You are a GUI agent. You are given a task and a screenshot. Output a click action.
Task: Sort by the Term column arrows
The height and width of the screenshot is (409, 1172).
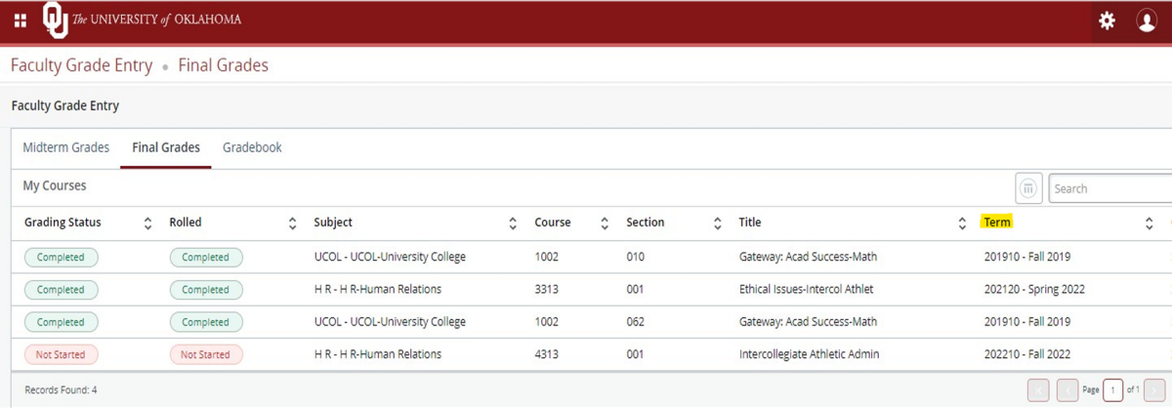(1150, 224)
